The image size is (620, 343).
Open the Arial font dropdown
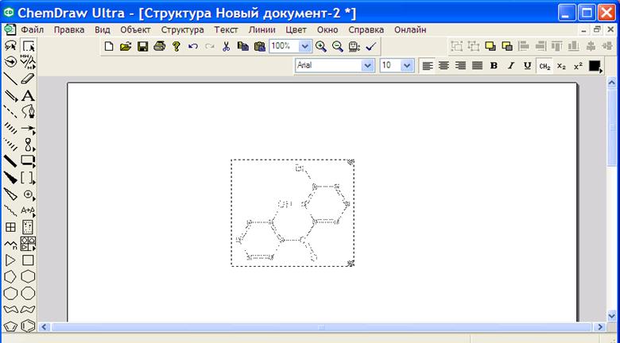pos(367,66)
